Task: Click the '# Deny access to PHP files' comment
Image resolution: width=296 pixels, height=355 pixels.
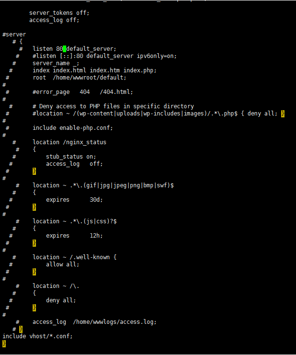Action: click(x=113, y=106)
